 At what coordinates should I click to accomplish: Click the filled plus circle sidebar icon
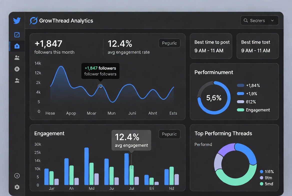point(17,69)
